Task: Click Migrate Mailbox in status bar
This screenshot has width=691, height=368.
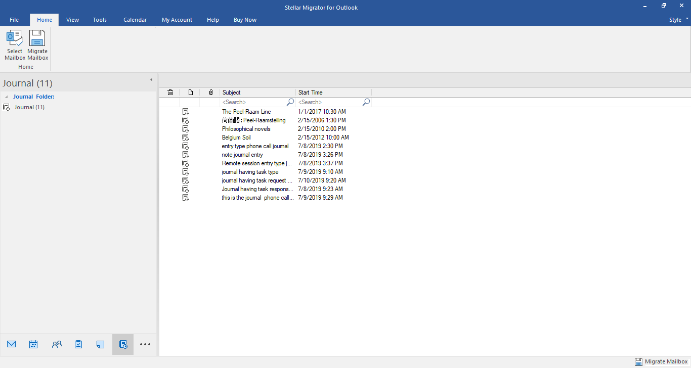Action: pos(661,362)
